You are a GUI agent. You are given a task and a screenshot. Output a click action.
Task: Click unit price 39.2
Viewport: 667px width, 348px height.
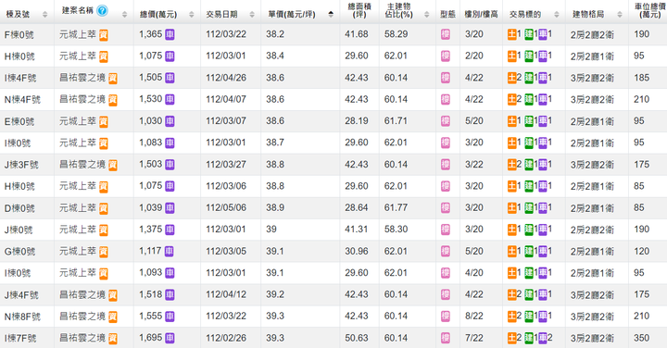275,294
